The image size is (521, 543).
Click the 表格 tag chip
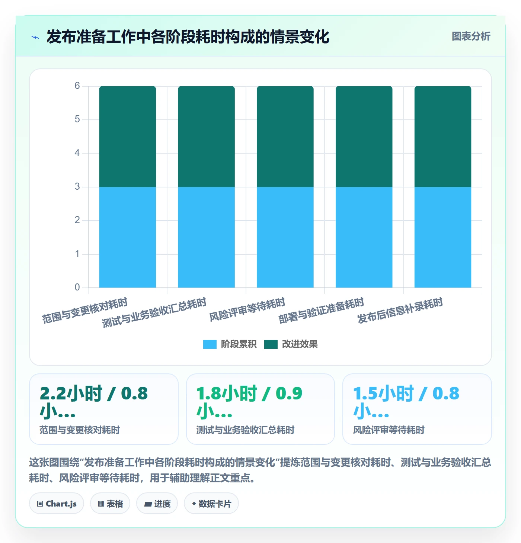pyautogui.click(x=110, y=504)
